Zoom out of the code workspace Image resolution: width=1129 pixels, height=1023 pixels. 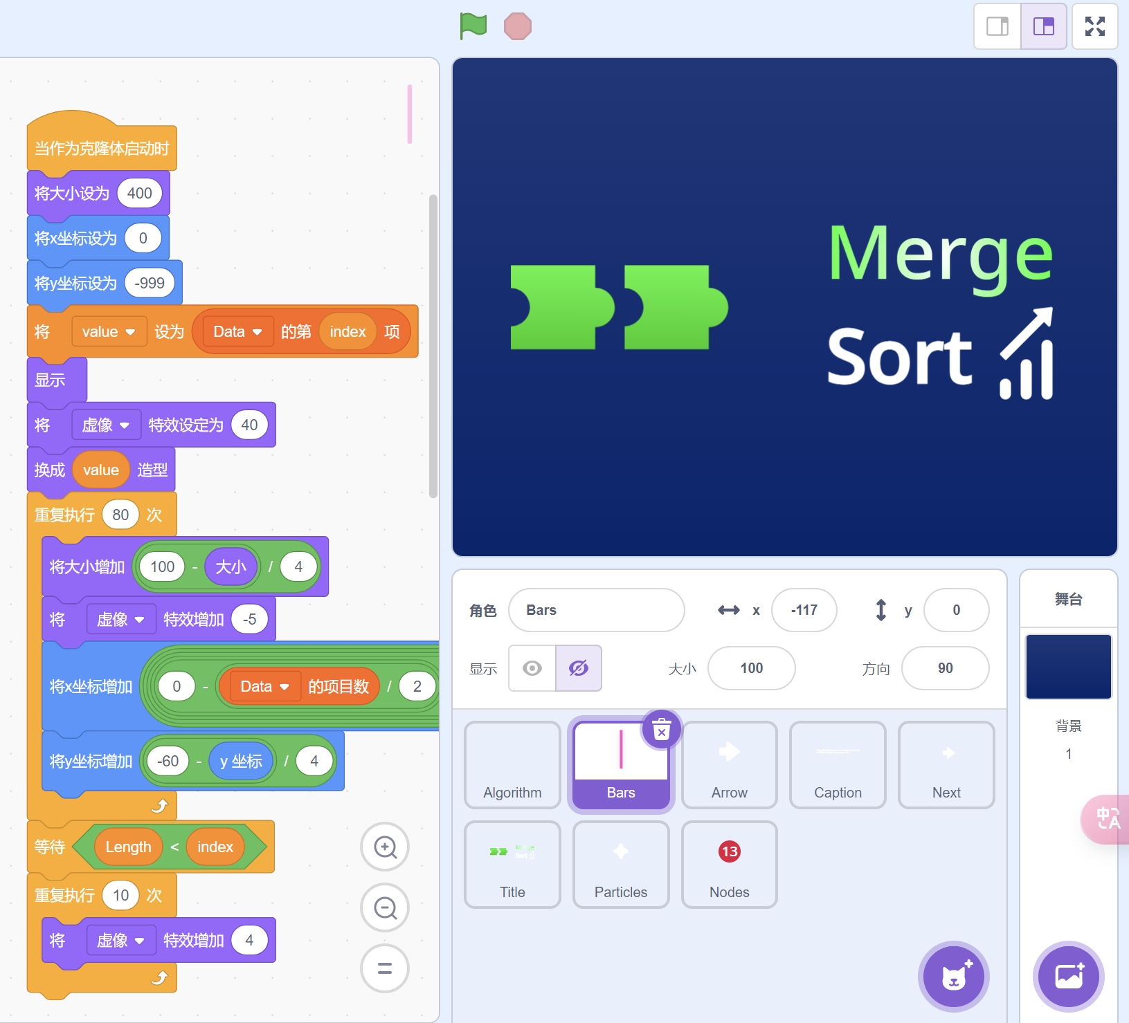385,907
